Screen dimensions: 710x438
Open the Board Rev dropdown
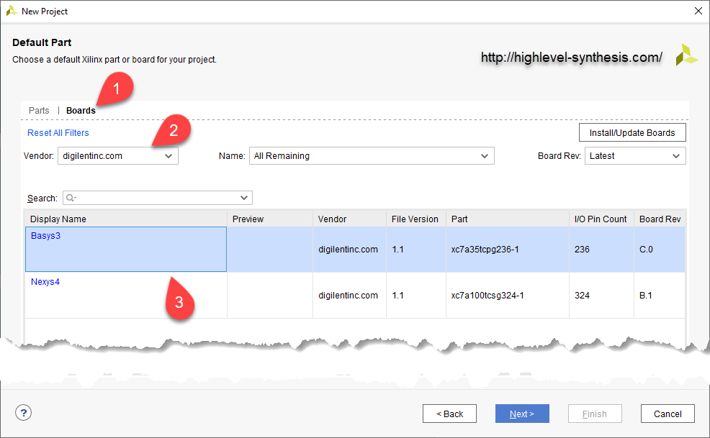[x=675, y=156]
